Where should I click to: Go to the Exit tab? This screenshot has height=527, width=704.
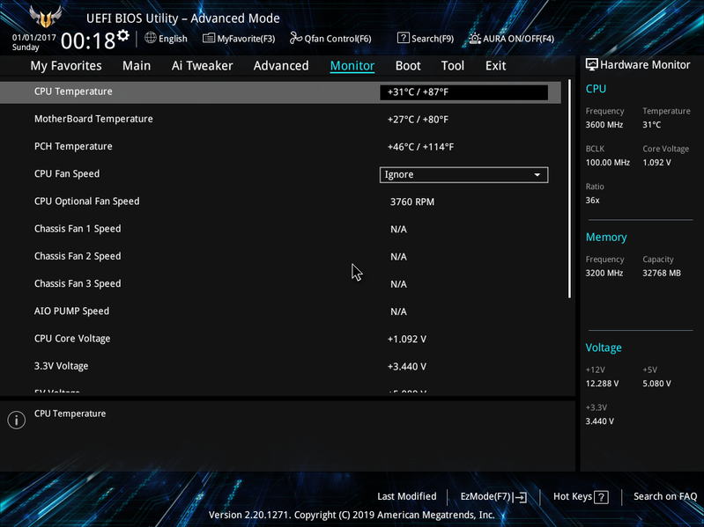coord(496,65)
